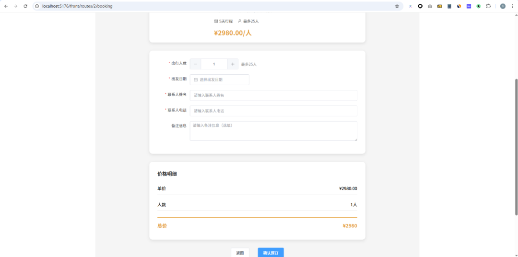This screenshot has width=518, height=257.
Task: Click the calendar icon beside 5天行程
Action: [216, 22]
